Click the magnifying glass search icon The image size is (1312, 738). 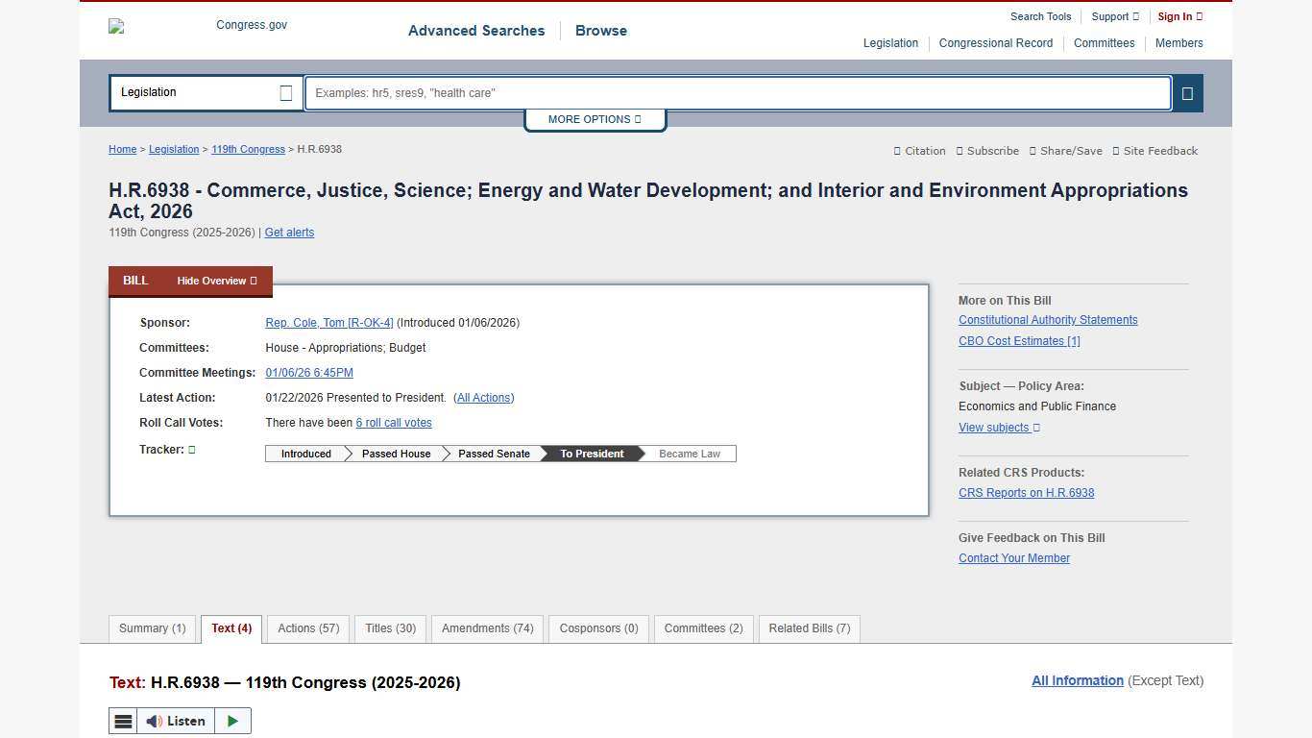[x=1187, y=92]
